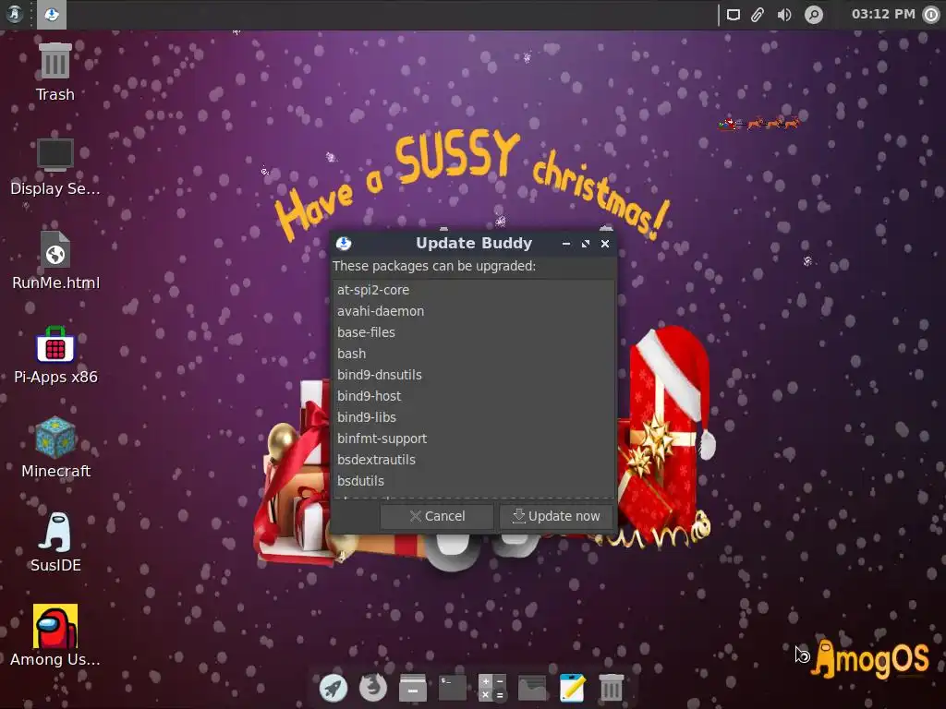Launch the terminal from the dock
Image resolution: width=946 pixels, height=709 pixels.
(453, 688)
